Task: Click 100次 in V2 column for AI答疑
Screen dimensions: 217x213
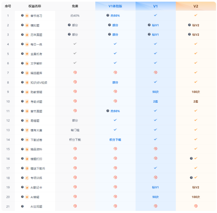Action: pos(196,197)
